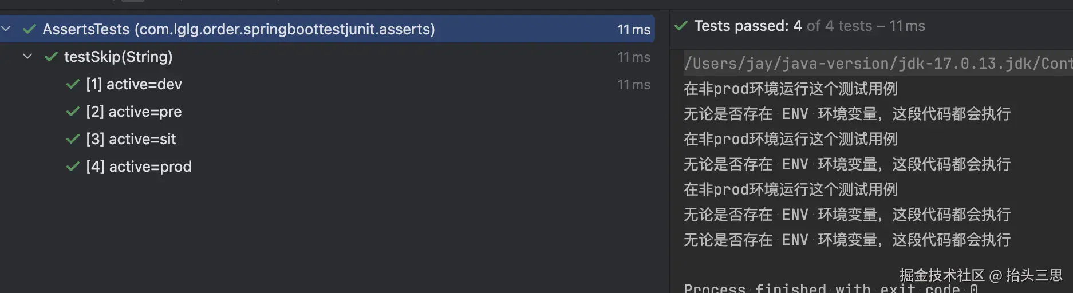Select test case [4] active=prod
1073x293 pixels.
coord(139,167)
